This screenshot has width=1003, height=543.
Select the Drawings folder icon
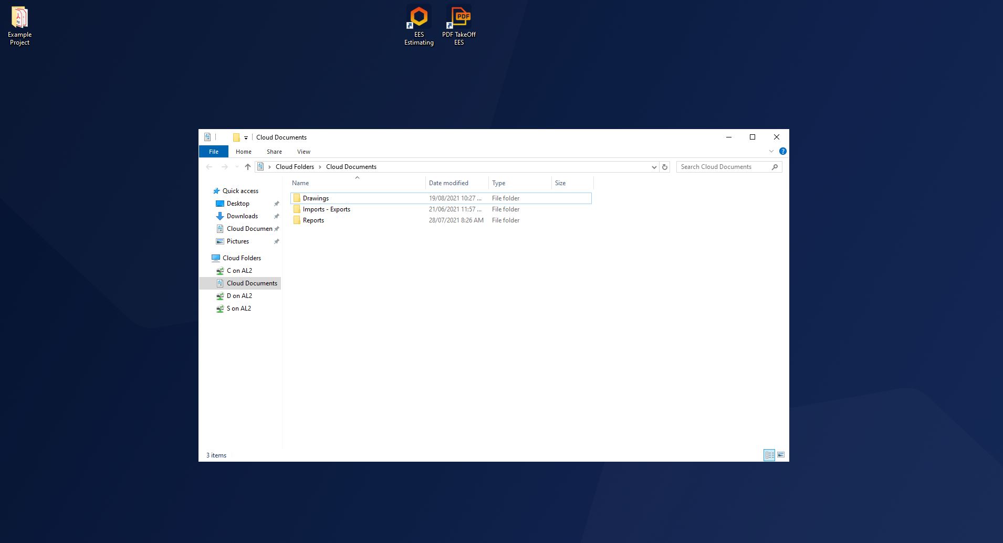[x=297, y=198]
